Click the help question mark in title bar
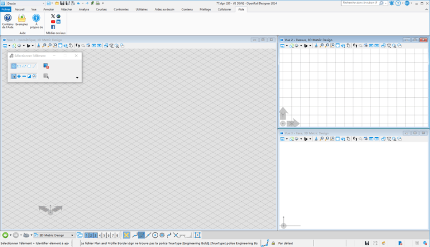The width and height of the screenshot is (430, 247). pyautogui.click(x=398, y=3)
